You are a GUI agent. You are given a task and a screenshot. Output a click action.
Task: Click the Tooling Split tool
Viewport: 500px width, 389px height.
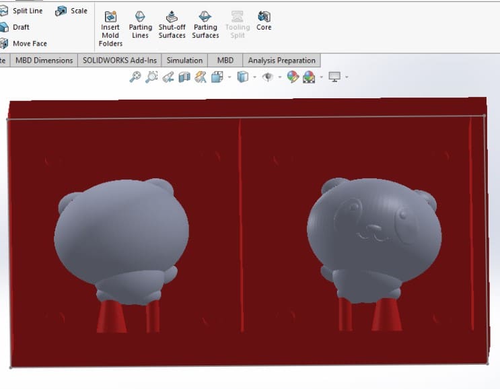point(238,25)
